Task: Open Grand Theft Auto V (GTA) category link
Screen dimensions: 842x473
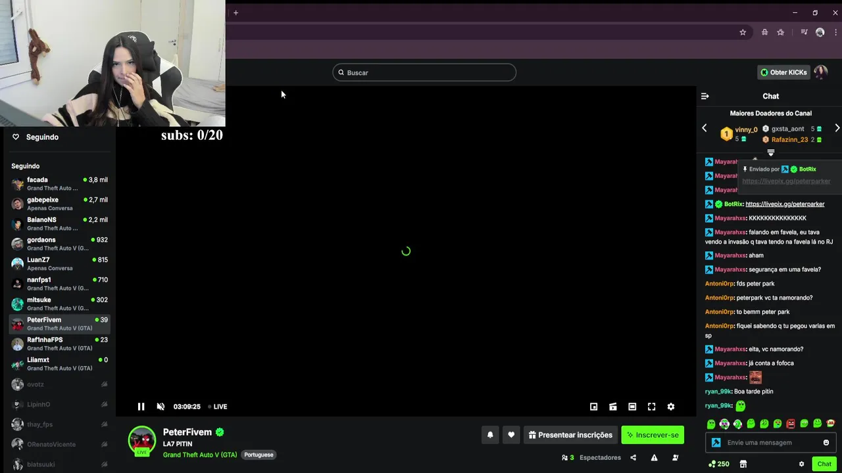Action: tap(200, 455)
